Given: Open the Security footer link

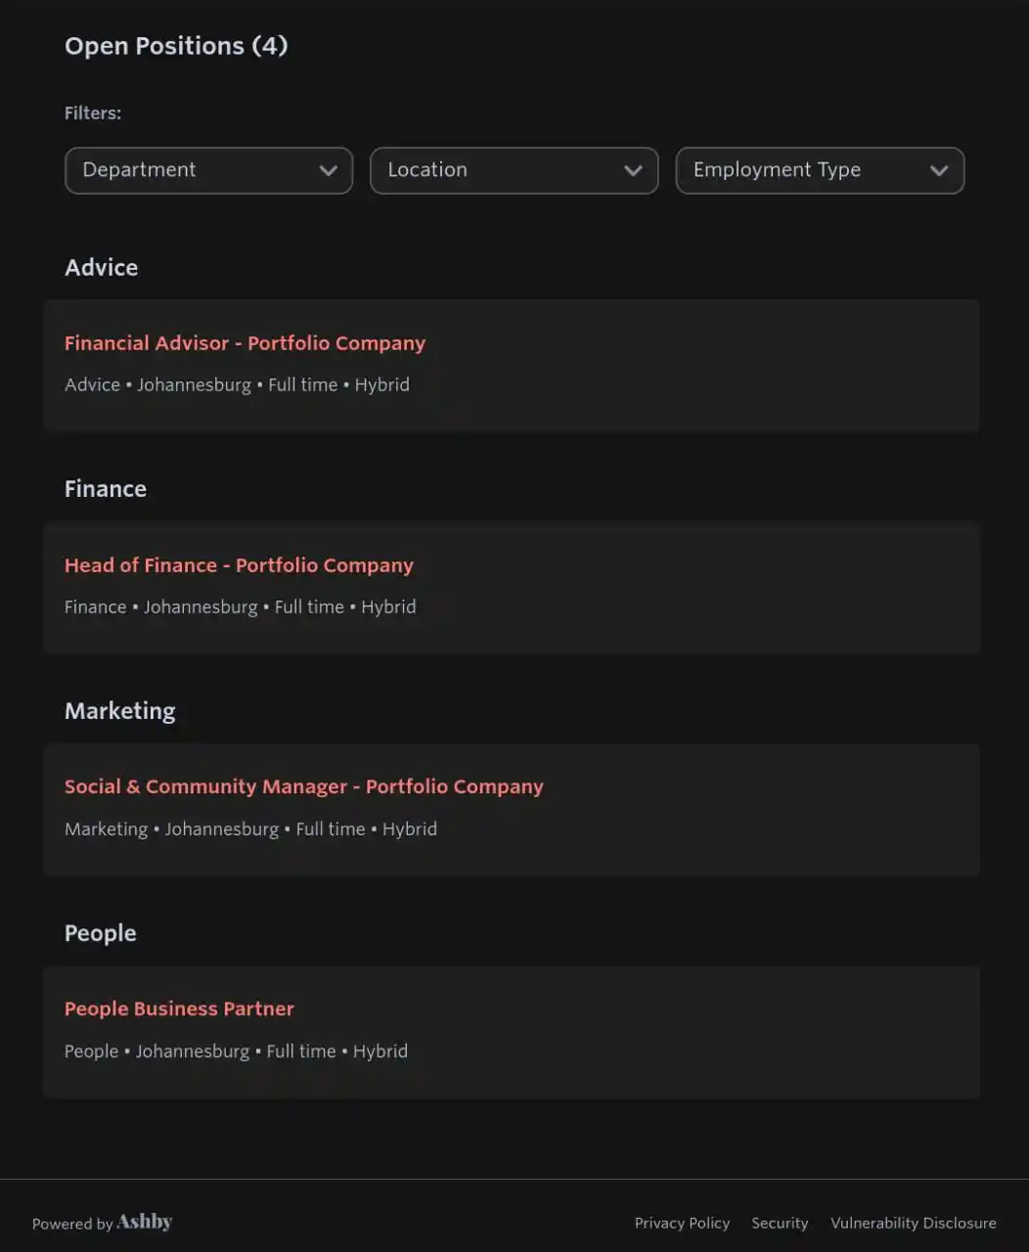Looking at the screenshot, I should [780, 1223].
